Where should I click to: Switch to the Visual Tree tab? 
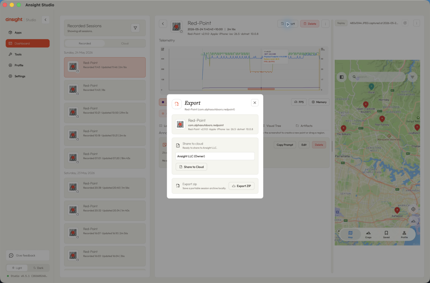tap(272, 126)
